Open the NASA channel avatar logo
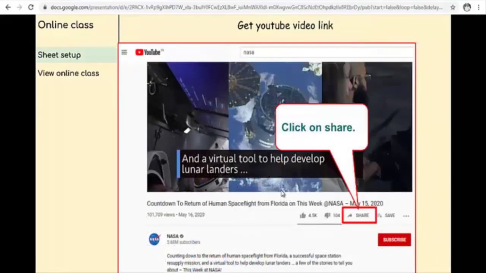Screen dimensions: 486x273 [154, 239]
